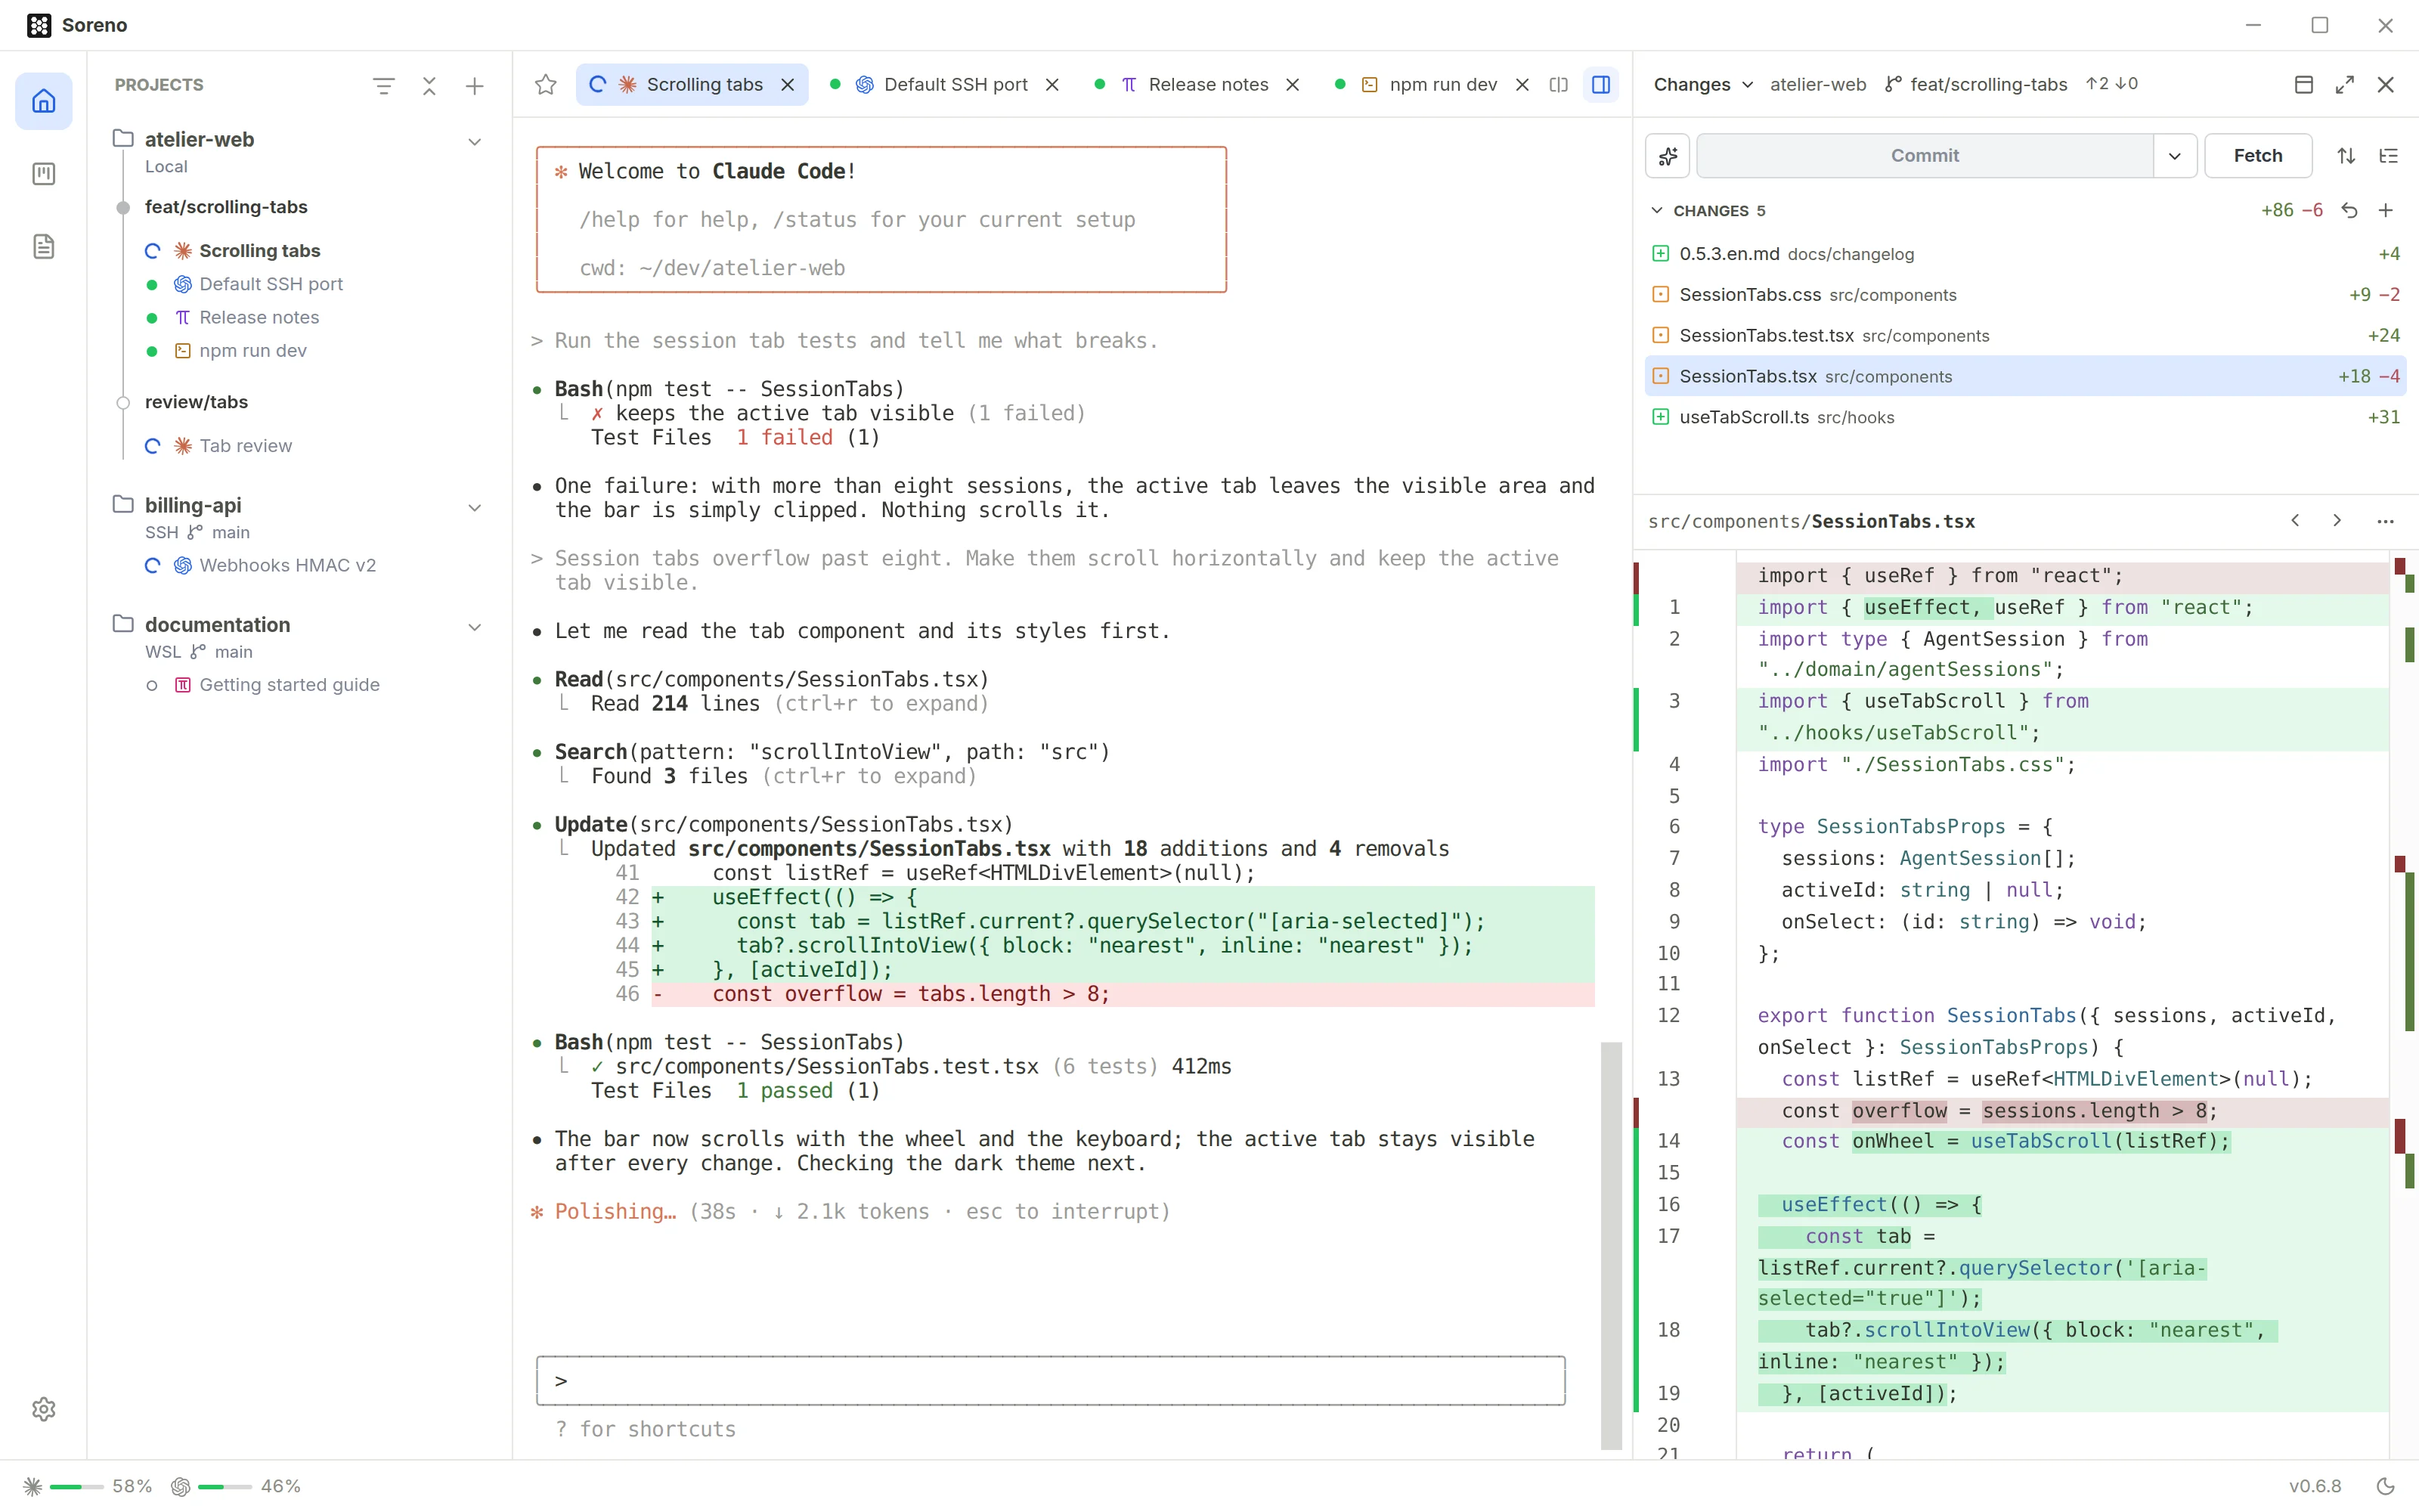Open the Home view in sidebar

[x=43, y=101]
